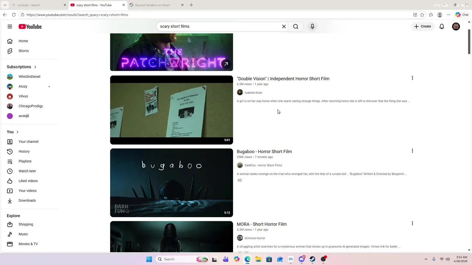Show hidden system tray icons
Screen dimensions: 472x265
(426, 259)
